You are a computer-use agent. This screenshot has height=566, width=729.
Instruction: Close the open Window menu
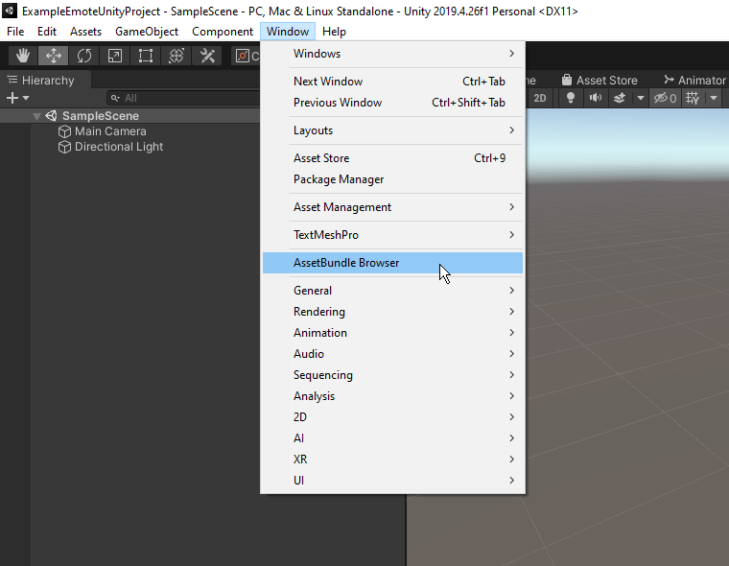click(x=288, y=32)
